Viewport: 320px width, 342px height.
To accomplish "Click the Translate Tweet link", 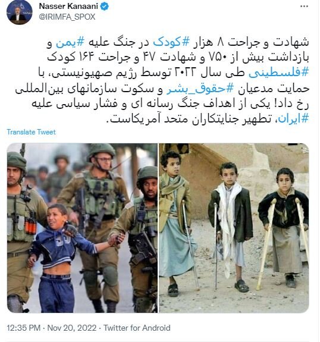I will 31,132.
